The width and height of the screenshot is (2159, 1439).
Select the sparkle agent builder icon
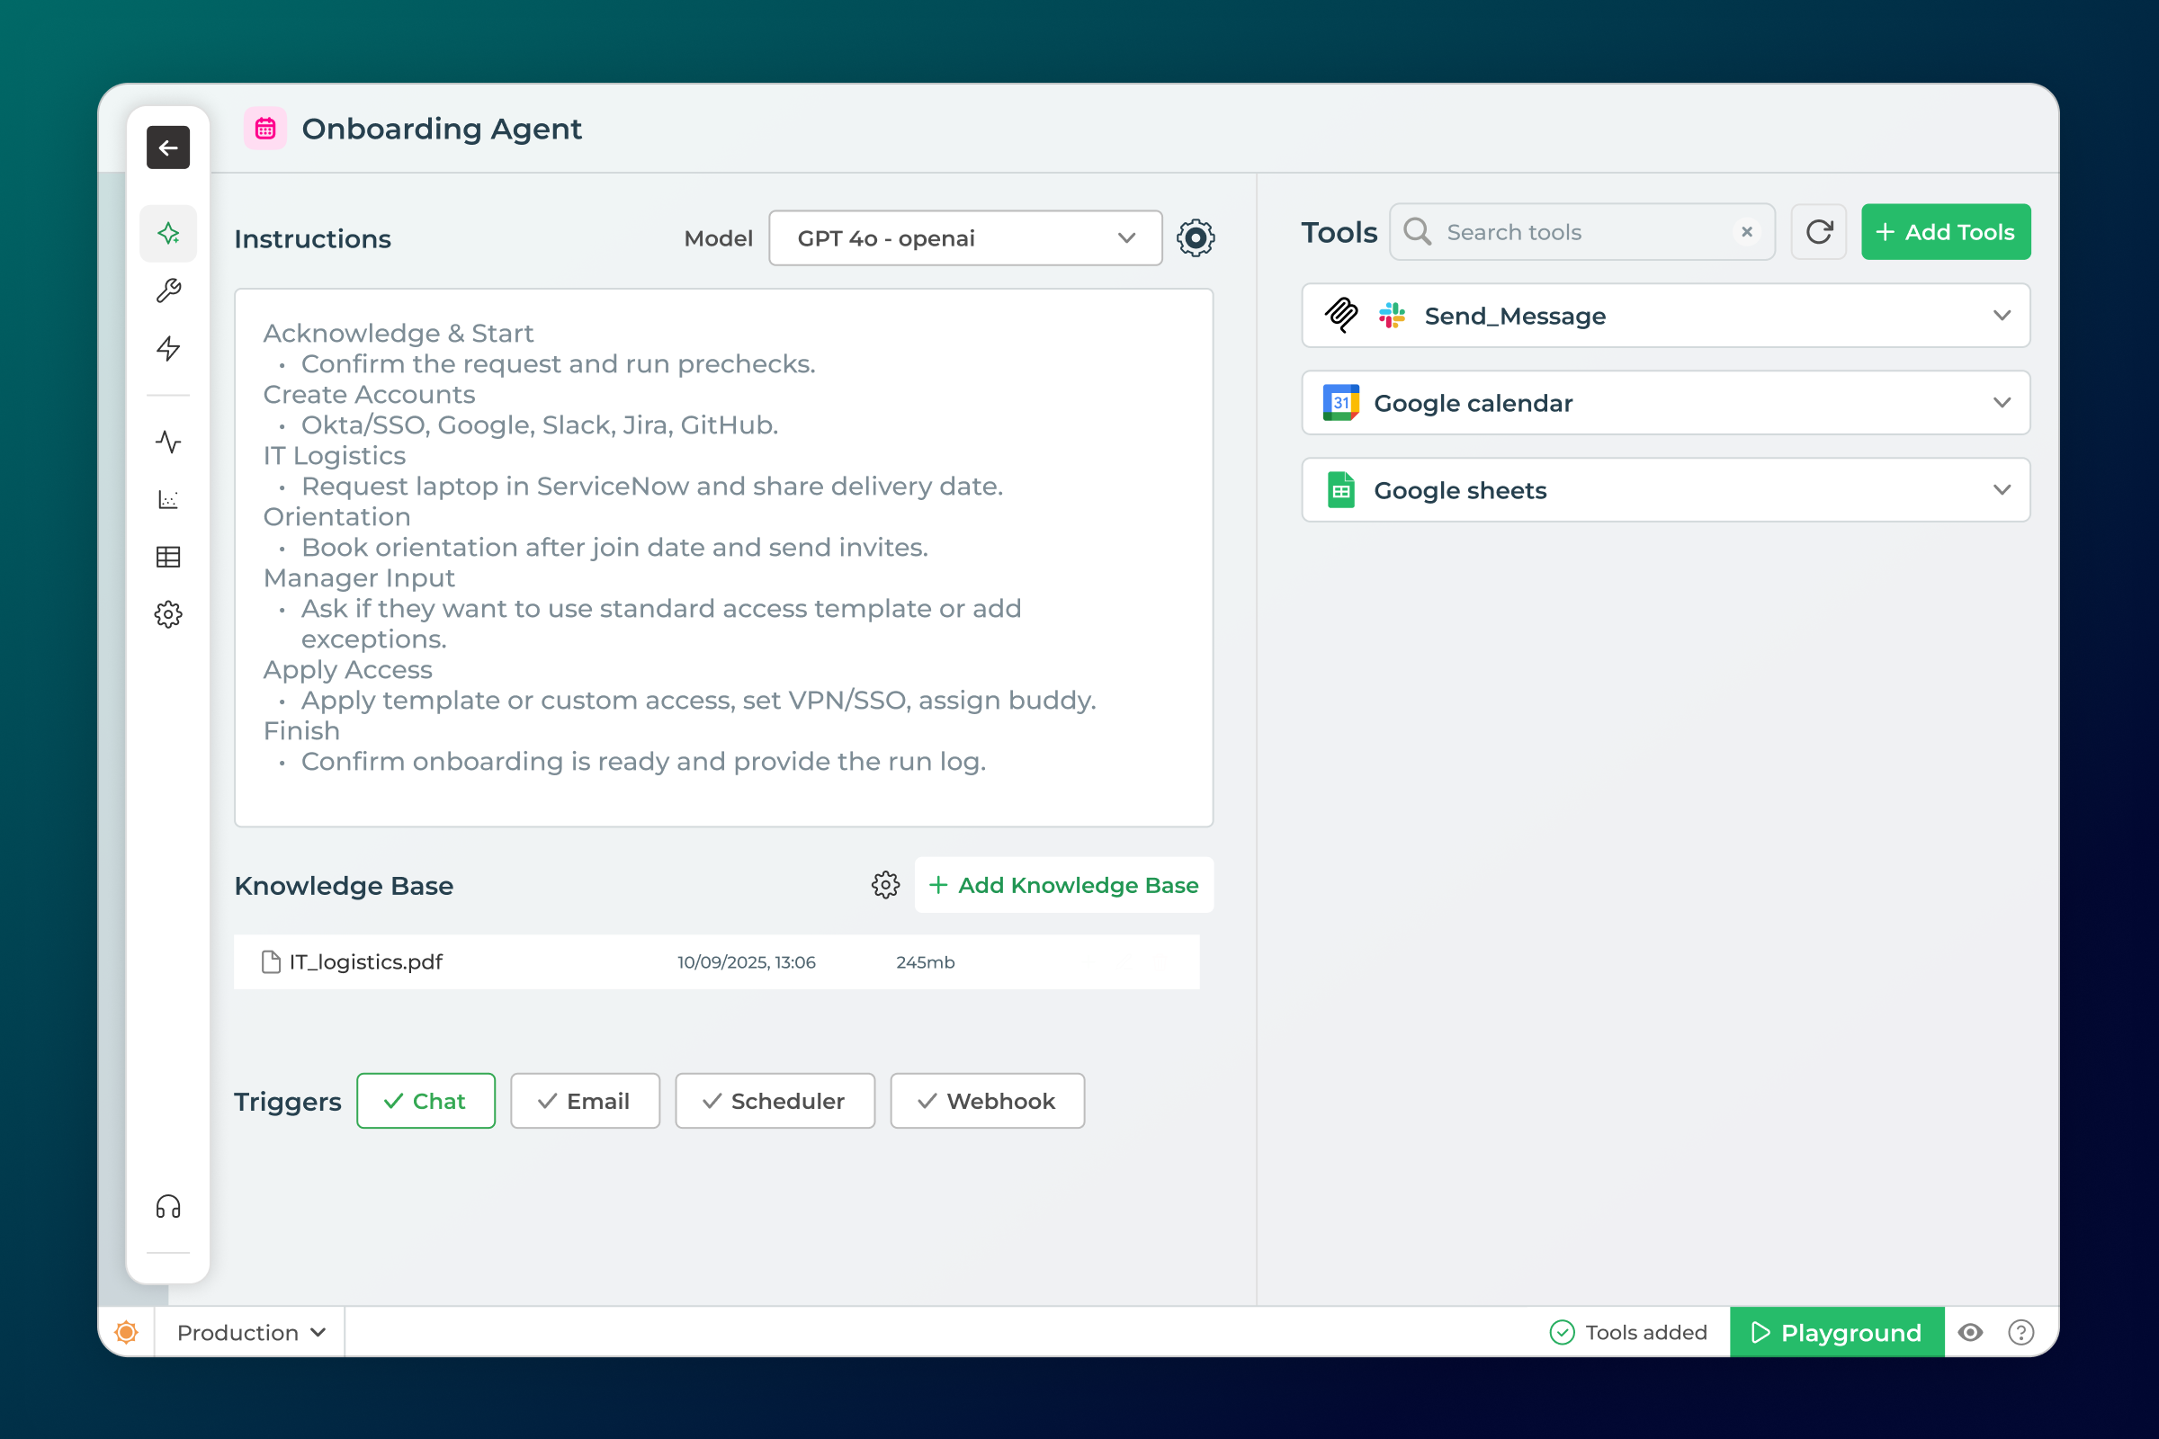tap(168, 233)
